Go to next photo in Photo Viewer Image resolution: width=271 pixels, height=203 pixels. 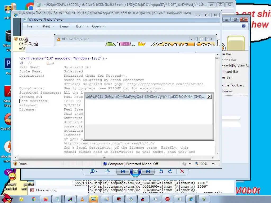(x=148, y=171)
